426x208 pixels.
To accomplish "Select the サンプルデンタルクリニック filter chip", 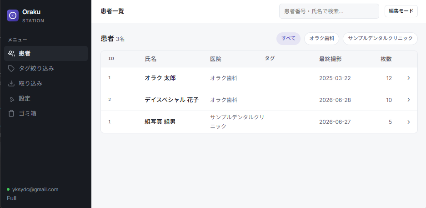I will coord(380,38).
